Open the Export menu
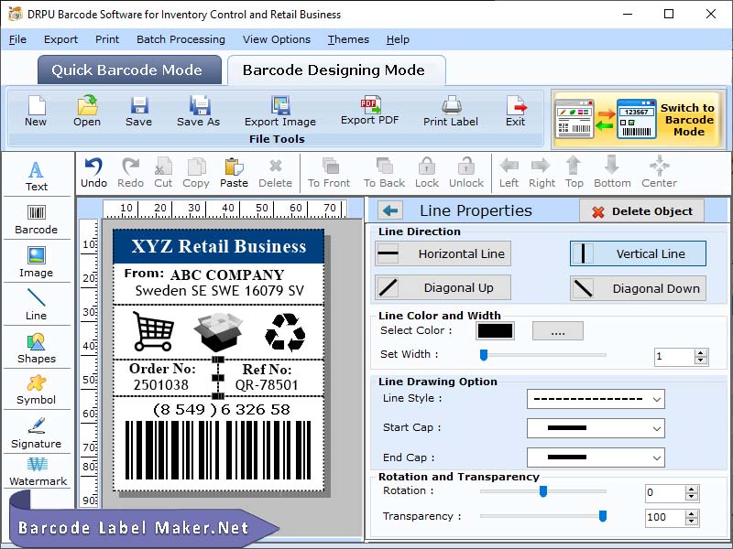The height and width of the screenshot is (549, 733). 60,39
